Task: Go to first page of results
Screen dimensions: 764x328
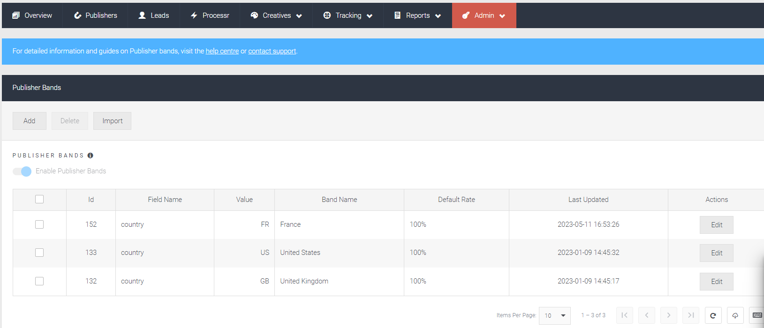Action: coord(625,315)
